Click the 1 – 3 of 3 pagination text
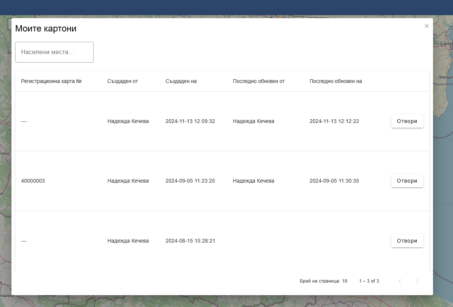 tap(369, 281)
